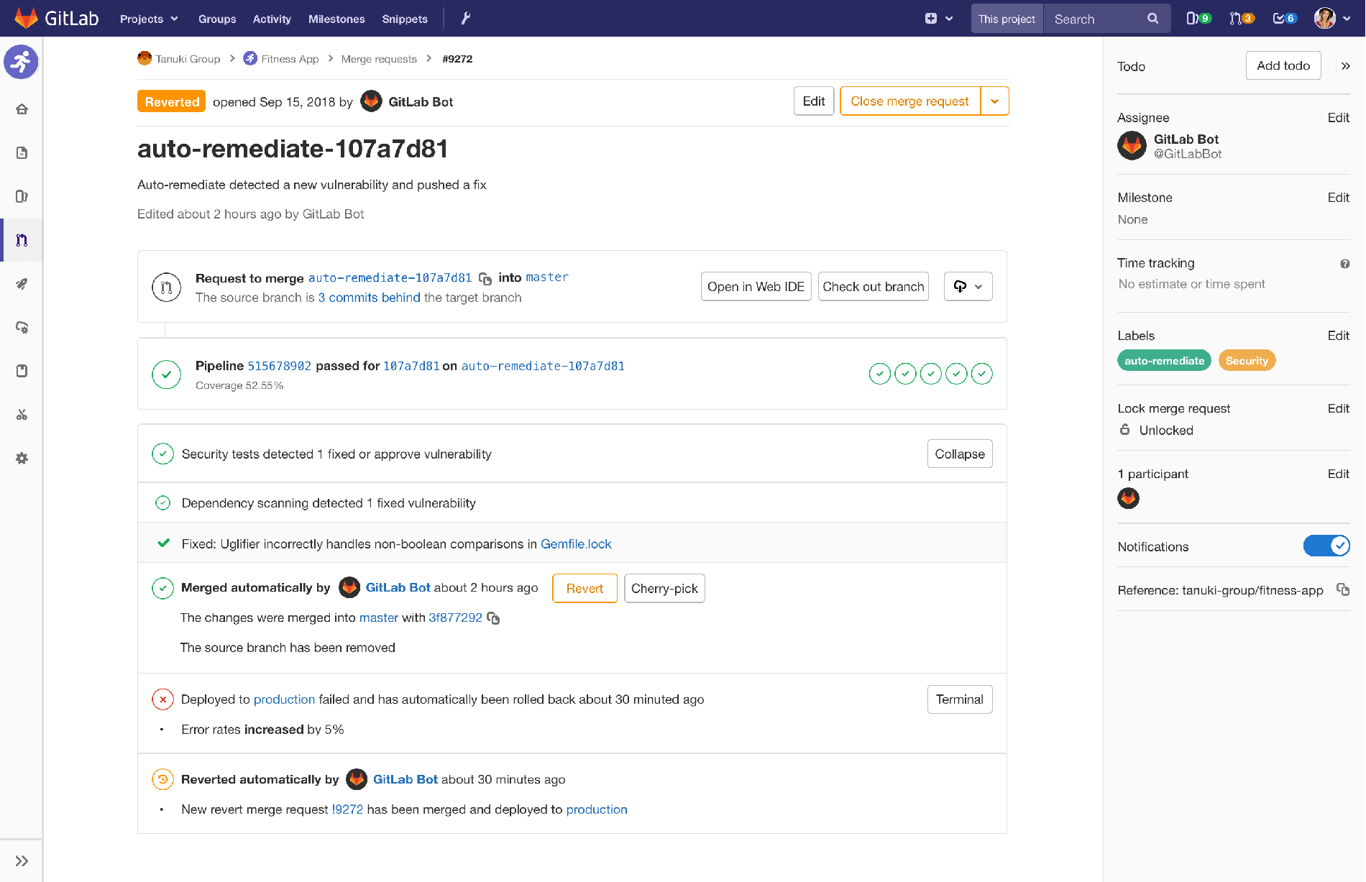Image resolution: width=1366 pixels, height=882 pixels.
Task: Click the Reverted status badge
Action: point(171,101)
